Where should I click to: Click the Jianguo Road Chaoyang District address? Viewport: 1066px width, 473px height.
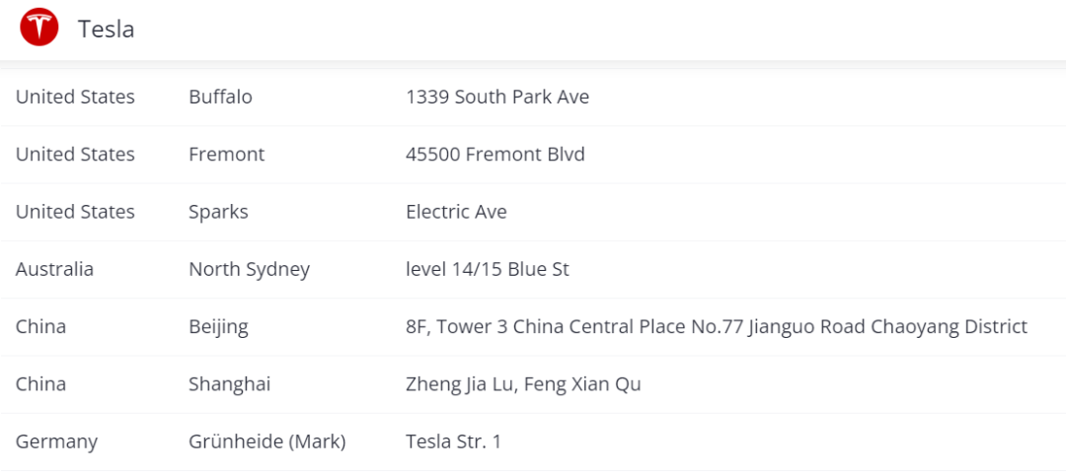pos(717,327)
